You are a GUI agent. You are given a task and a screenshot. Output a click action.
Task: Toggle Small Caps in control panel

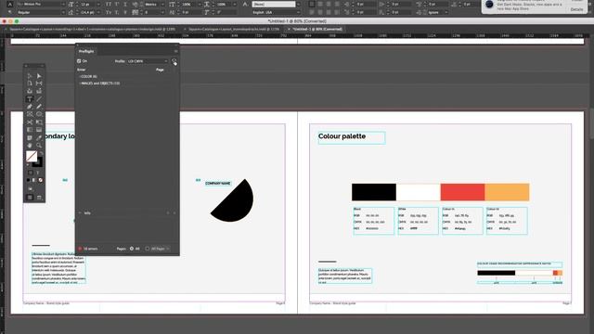109,12
